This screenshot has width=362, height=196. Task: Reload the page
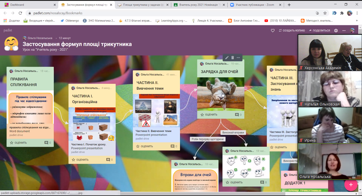click(x=20, y=13)
